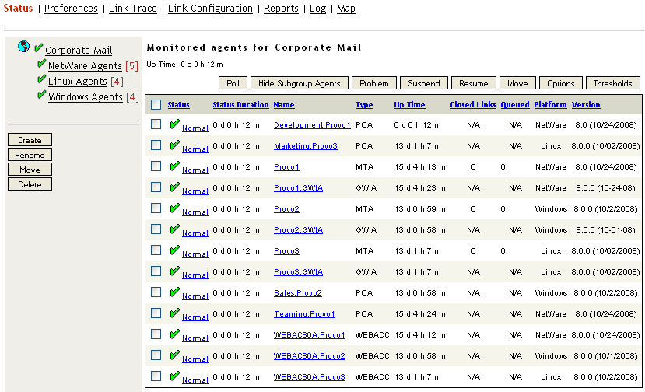This screenshot has height=392, width=645.
Task: Click green checkmark next to Windows Agents
Action: 41,95
